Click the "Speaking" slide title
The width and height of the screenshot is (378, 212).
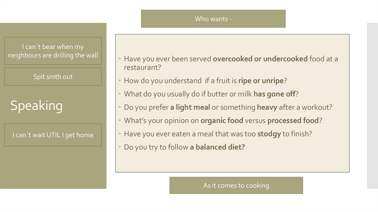pyautogui.click(x=36, y=106)
